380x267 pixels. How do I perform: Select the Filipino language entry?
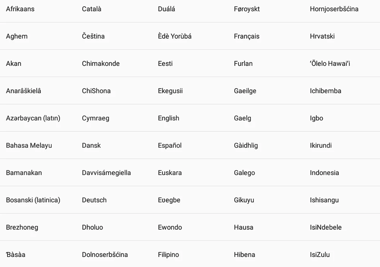168,254
